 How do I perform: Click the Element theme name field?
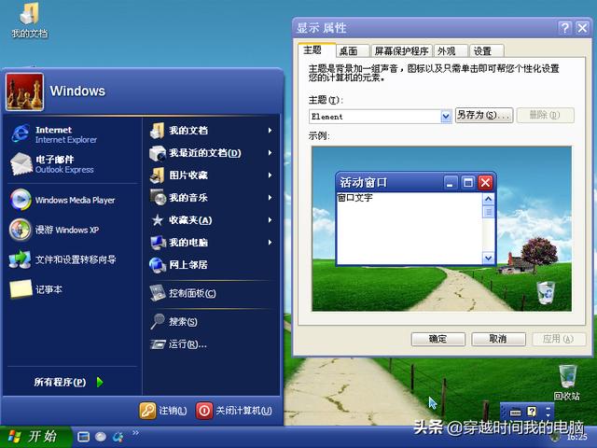[x=375, y=117]
